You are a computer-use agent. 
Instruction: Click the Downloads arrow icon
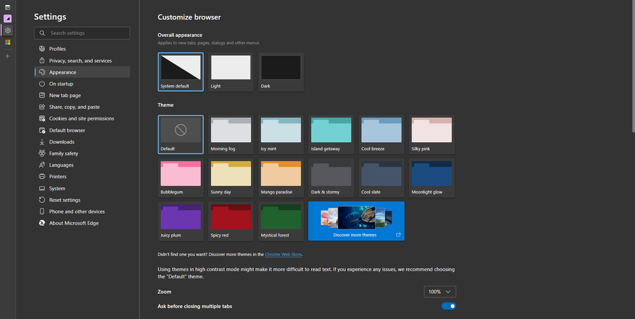(42, 142)
